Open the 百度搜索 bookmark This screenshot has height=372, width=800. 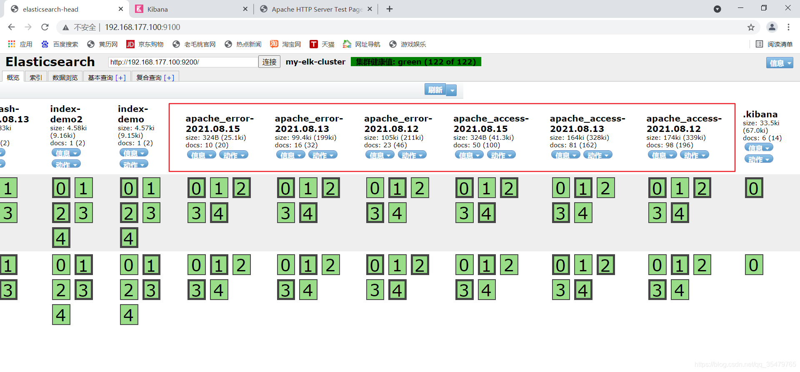coord(60,44)
